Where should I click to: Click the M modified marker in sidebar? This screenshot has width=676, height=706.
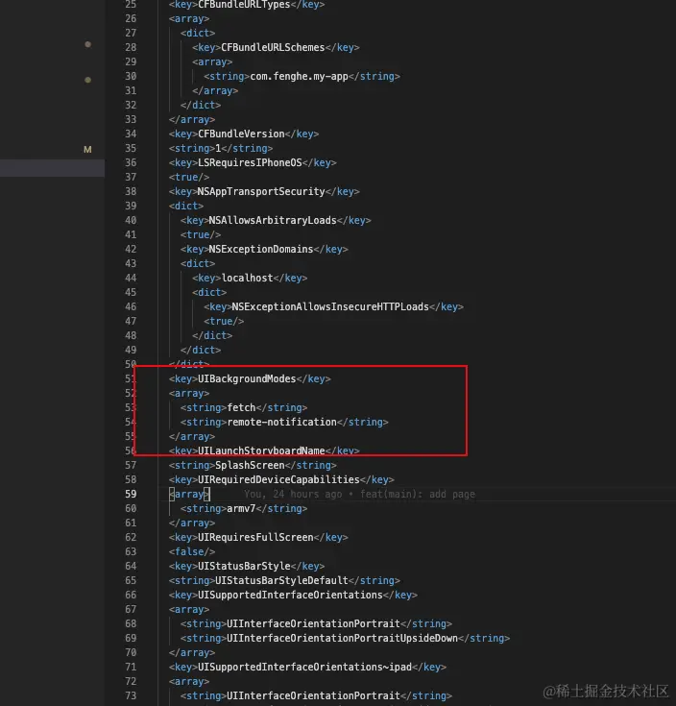click(87, 150)
